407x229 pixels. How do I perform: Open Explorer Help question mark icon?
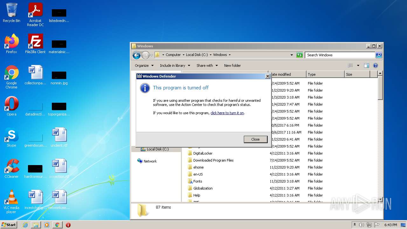click(375, 66)
